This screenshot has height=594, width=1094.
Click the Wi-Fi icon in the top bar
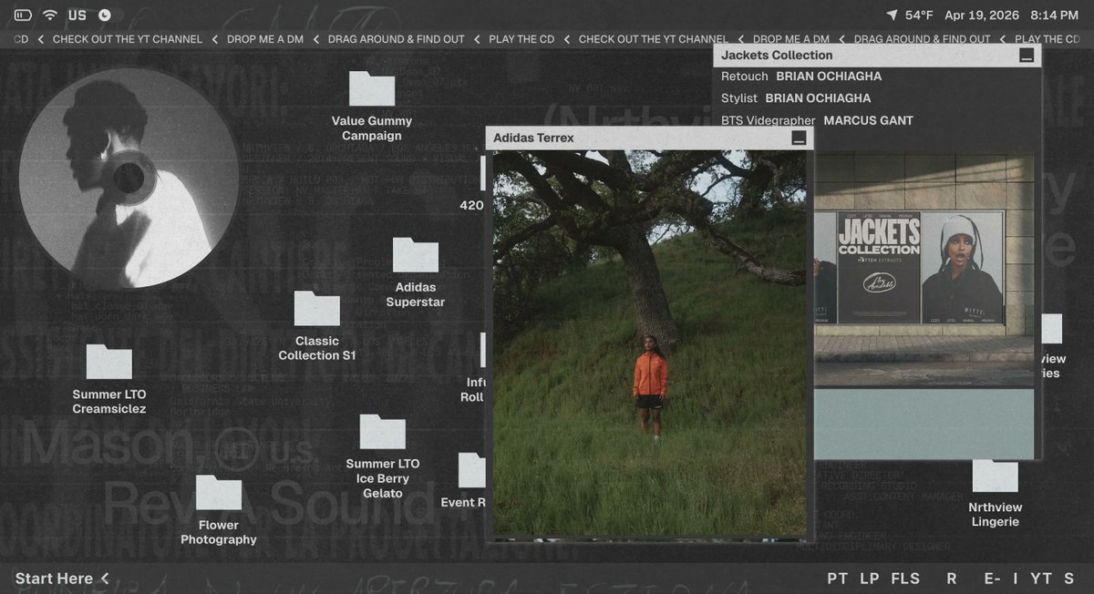[x=50, y=15]
